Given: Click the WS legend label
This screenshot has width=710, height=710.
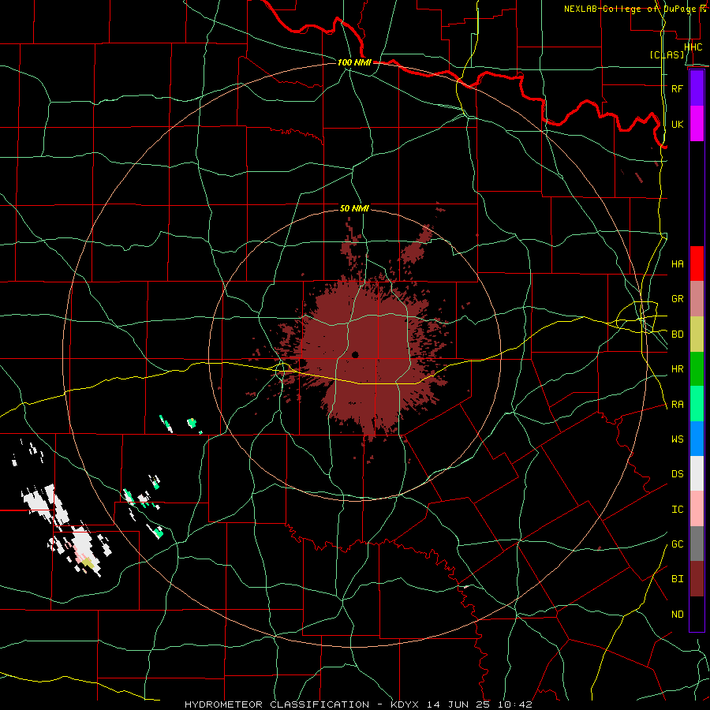Looking at the screenshot, I should click(x=677, y=439).
